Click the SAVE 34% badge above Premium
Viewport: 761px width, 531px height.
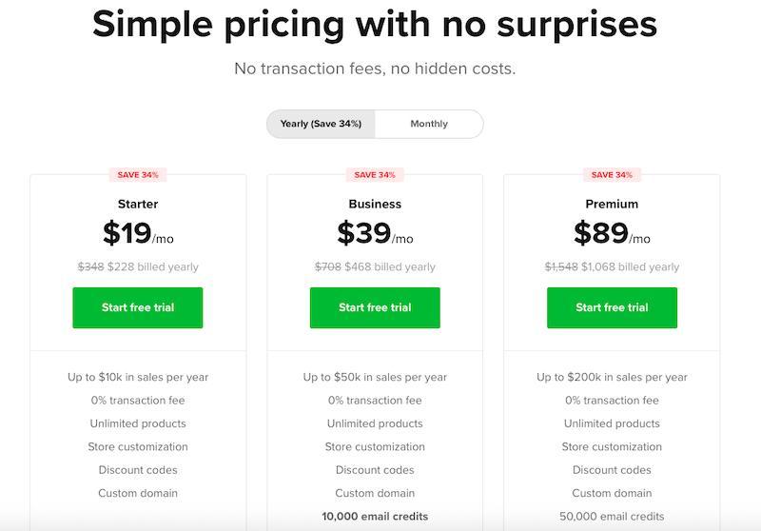(612, 175)
